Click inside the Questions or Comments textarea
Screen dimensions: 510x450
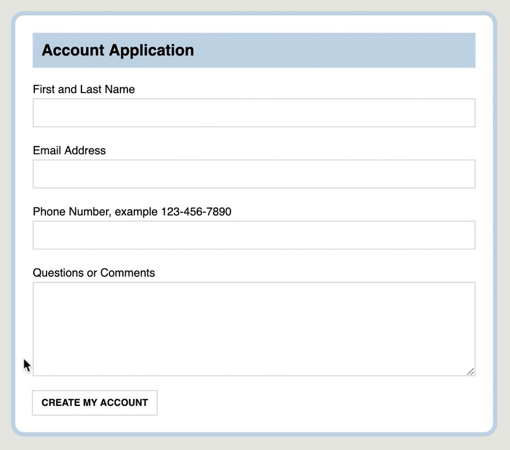254,328
